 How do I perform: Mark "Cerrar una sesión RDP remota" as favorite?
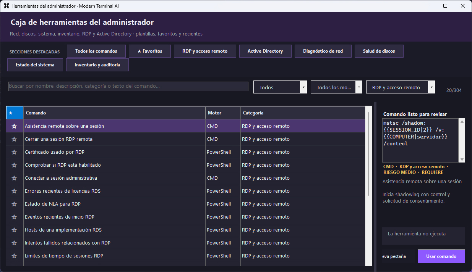click(15, 139)
